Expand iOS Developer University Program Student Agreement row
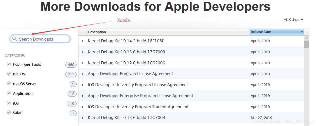This screenshot has width=316, height=126. (x=83, y=107)
